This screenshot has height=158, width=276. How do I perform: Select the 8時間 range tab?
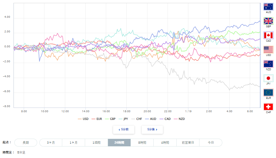142,142
